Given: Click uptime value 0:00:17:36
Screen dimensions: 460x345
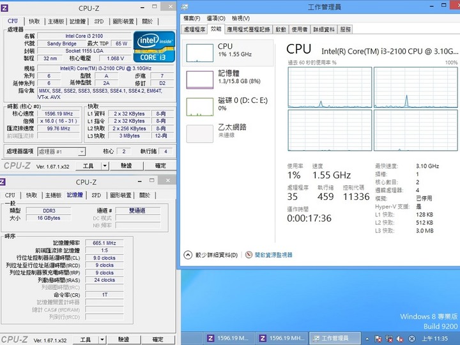Looking at the screenshot, I should [309, 218].
